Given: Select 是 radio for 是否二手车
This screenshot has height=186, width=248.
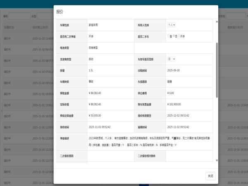Looking at the screenshot, I should [x=169, y=36].
